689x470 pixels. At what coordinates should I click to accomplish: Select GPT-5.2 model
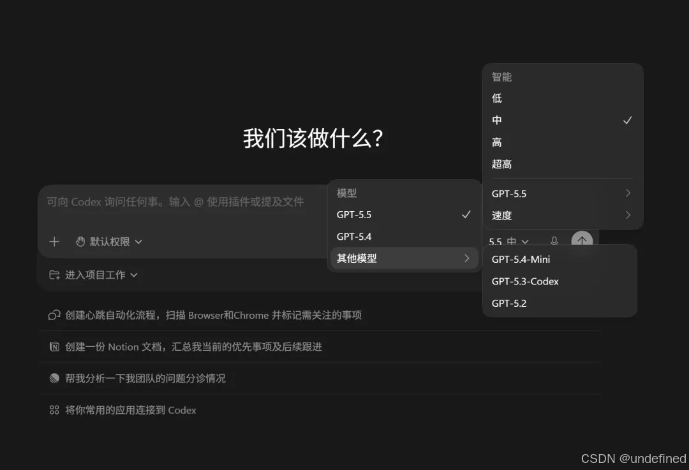559,303
